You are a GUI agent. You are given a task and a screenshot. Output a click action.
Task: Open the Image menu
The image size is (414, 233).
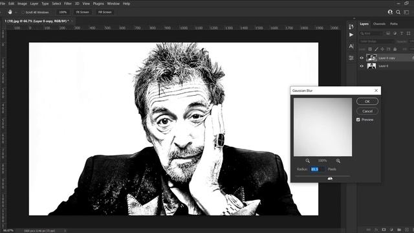click(22, 4)
